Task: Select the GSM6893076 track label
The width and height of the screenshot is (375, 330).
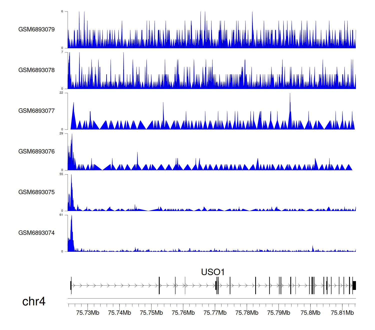Action: tap(36, 151)
